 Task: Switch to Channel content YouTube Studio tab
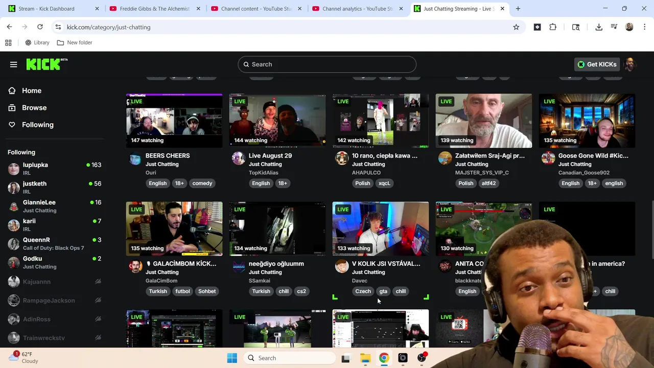(256, 9)
